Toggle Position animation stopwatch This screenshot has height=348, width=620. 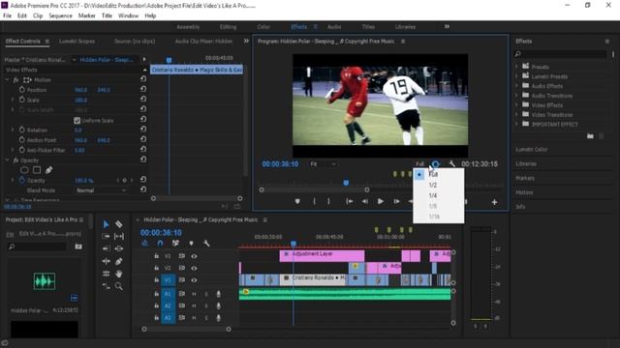tap(21, 90)
